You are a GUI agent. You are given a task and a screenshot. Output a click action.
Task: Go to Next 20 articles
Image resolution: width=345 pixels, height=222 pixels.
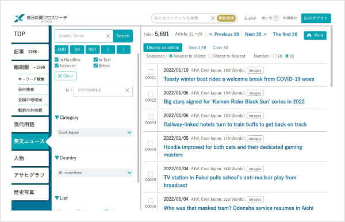coord(256,35)
